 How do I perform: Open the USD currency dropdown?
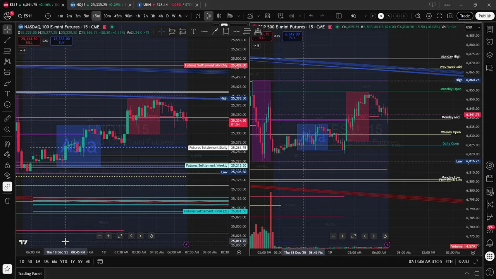click(473, 27)
